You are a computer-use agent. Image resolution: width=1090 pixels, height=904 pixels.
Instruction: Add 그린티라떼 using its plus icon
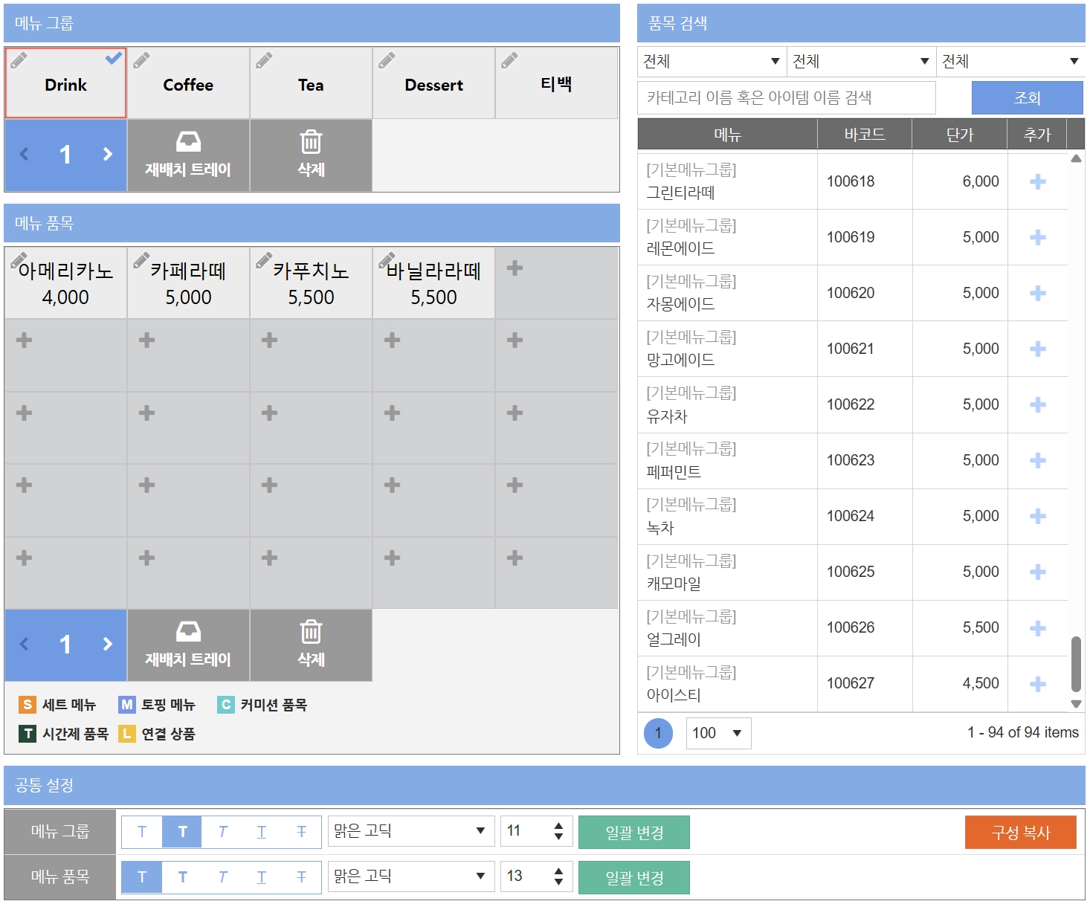tap(1038, 181)
